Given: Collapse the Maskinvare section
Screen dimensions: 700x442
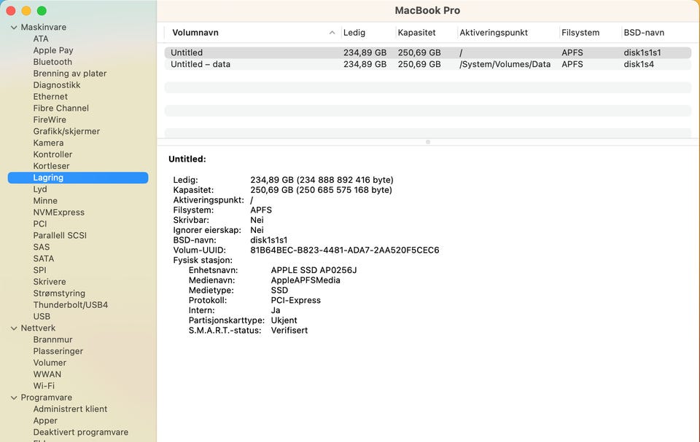Looking at the screenshot, I should [x=14, y=27].
